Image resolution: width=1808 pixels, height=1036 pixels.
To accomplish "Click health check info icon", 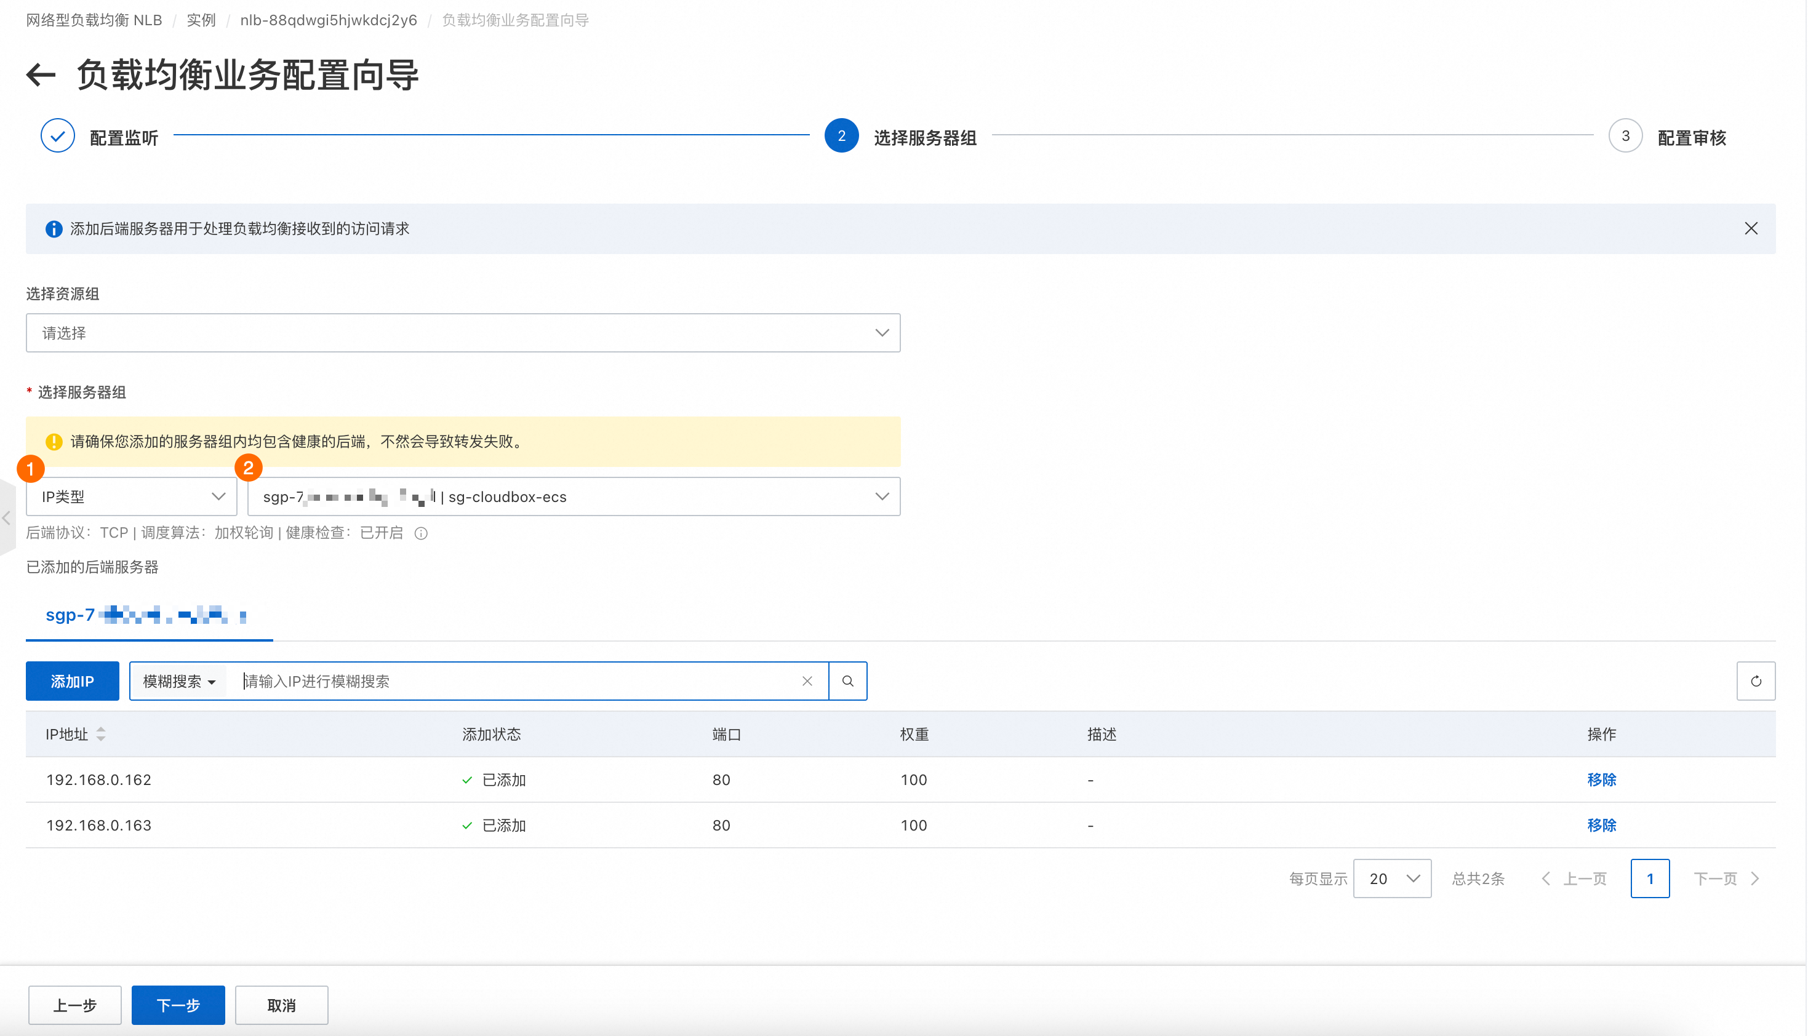I will 421,533.
